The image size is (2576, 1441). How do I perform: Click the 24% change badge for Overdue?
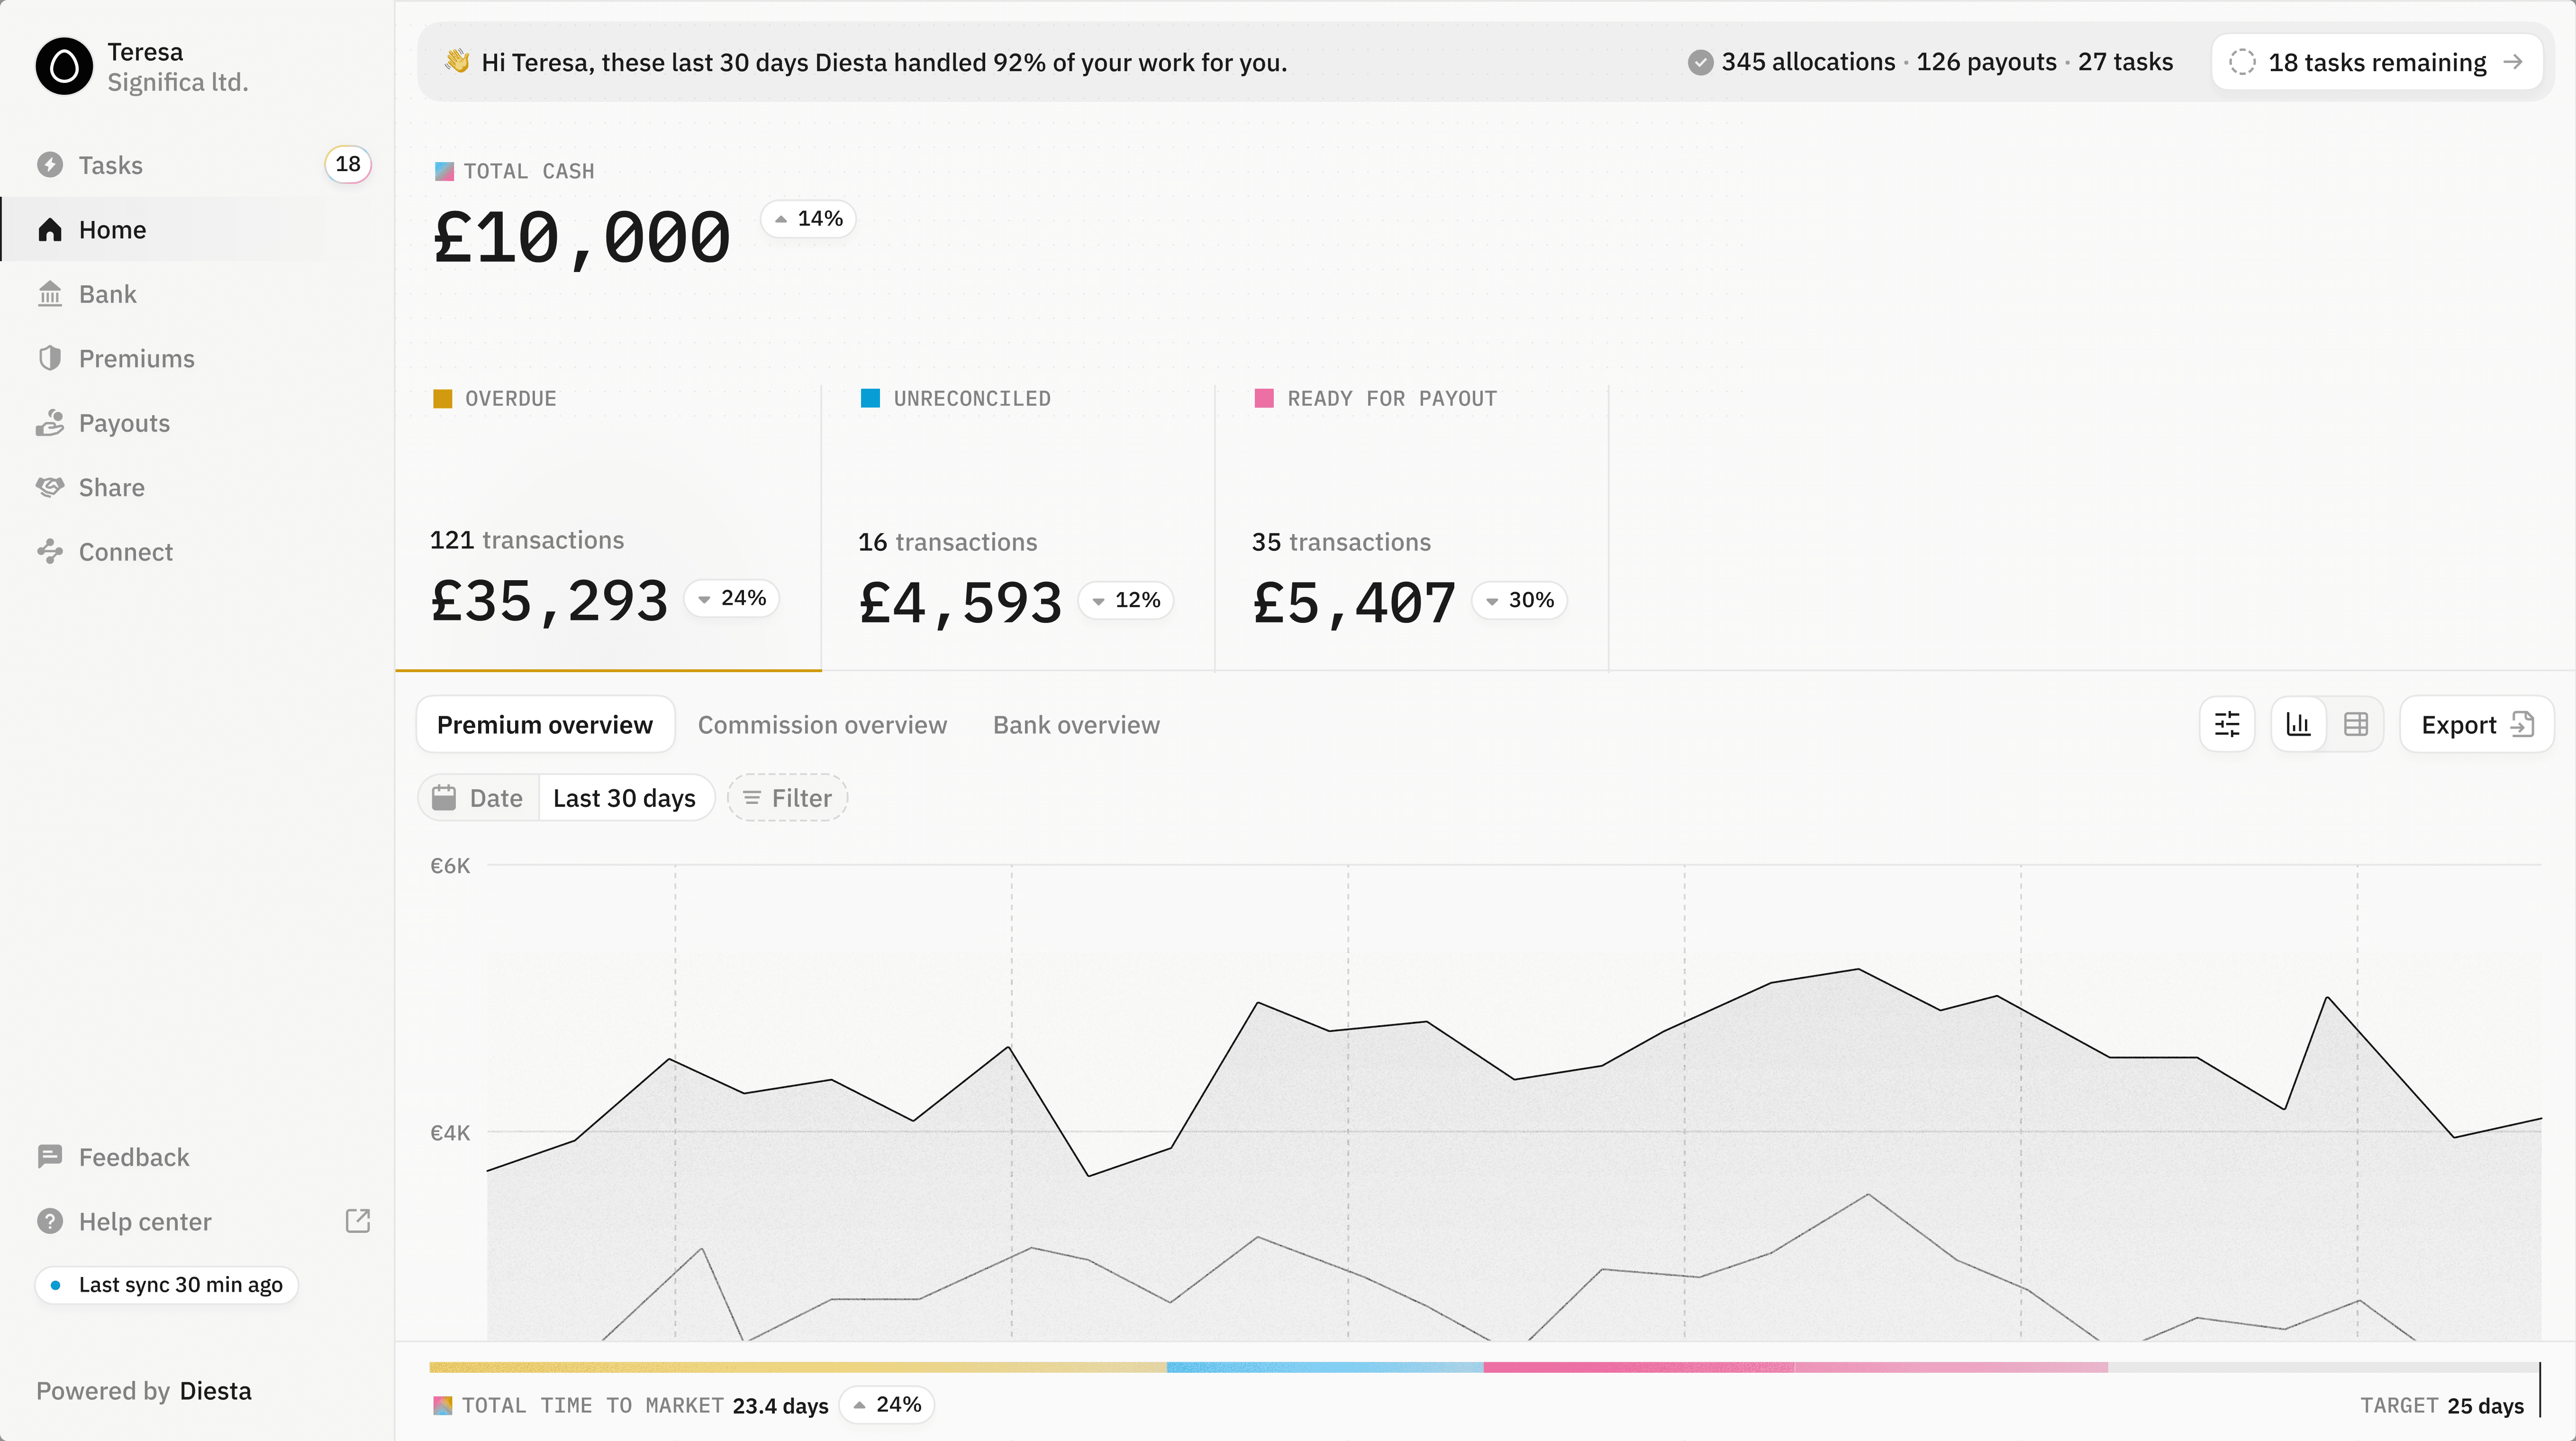(x=732, y=598)
